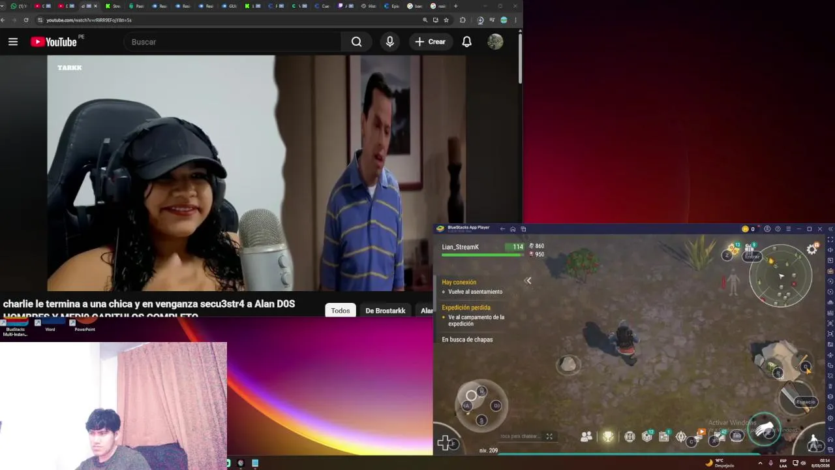The image size is (835, 470).
Task: Open the task list icon with badge 1
Action: pos(665,435)
